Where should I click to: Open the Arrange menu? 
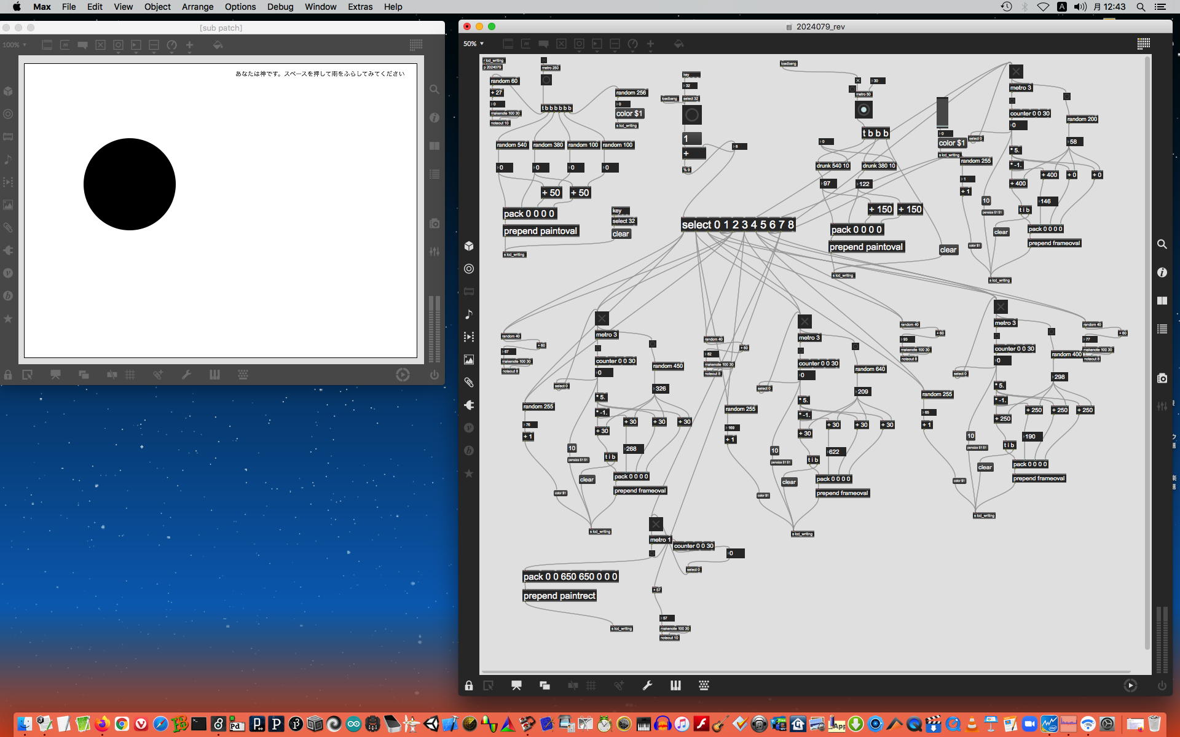coord(197,7)
